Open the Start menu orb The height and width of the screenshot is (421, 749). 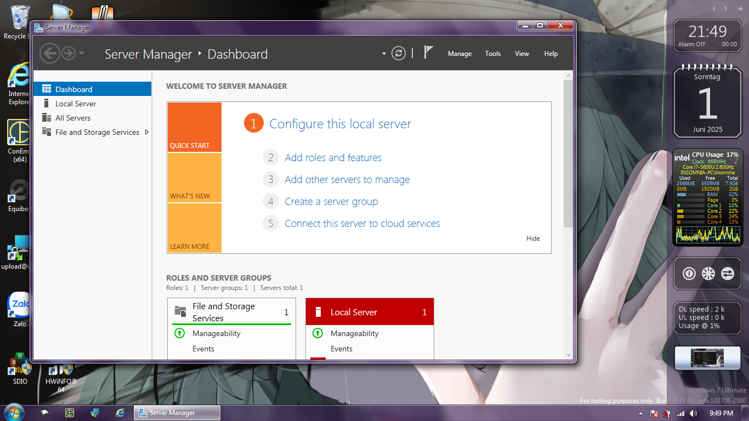coord(14,412)
